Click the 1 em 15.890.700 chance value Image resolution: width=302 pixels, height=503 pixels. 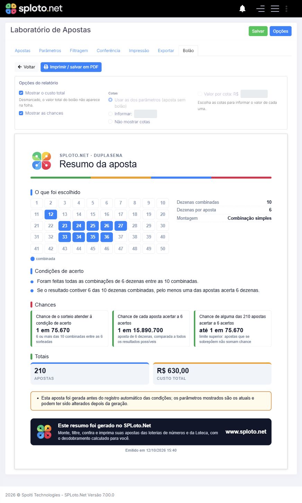coord(140,330)
